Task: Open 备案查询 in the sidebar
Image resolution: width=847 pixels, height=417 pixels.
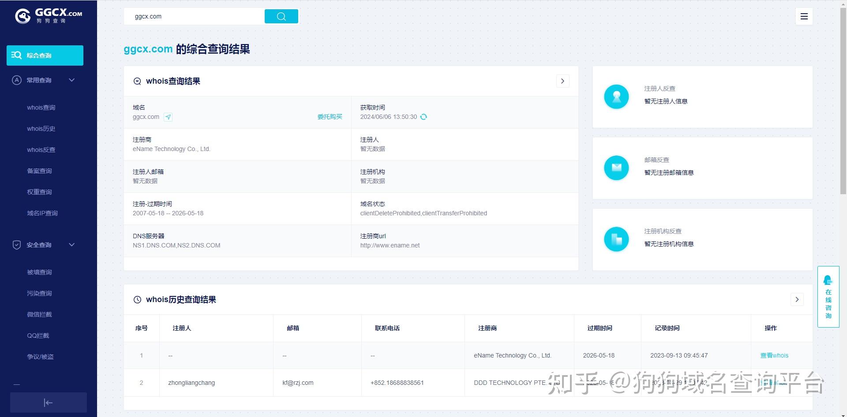Action: pos(39,171)
